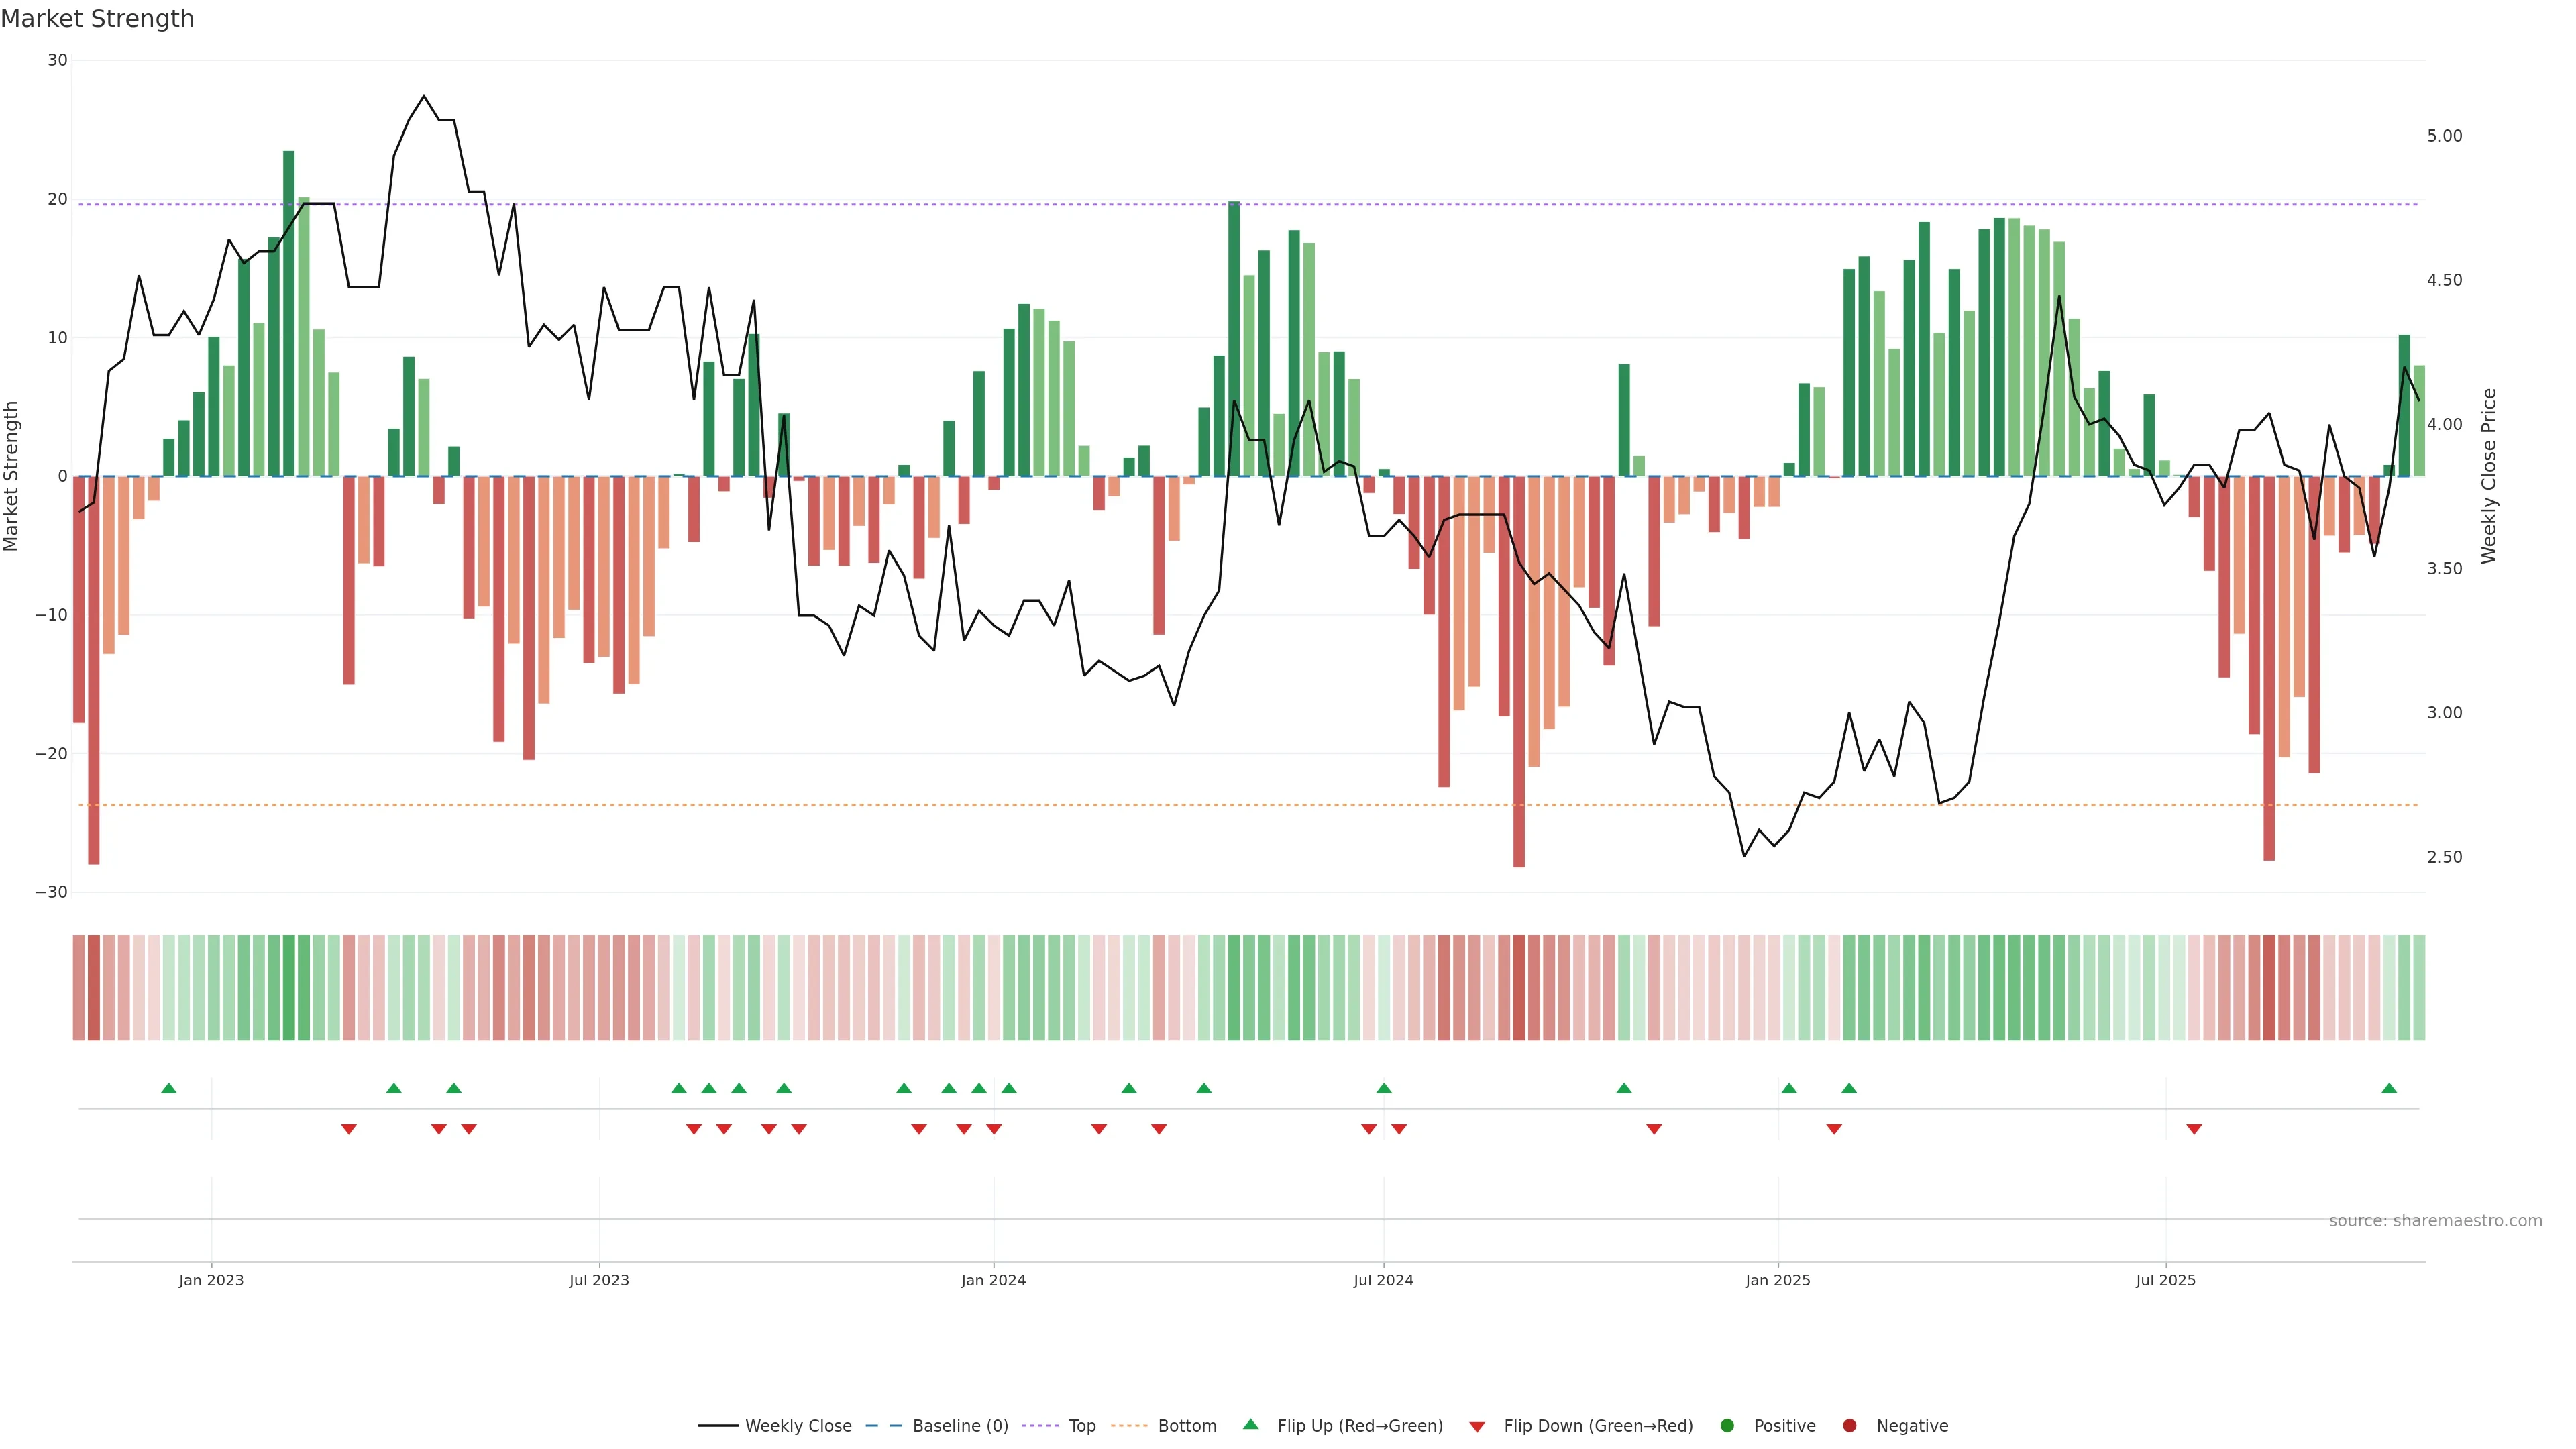The image size is (2576, 1449).
Task: Click the dark red Negative circle in legend
Action: [1849, 1425]
